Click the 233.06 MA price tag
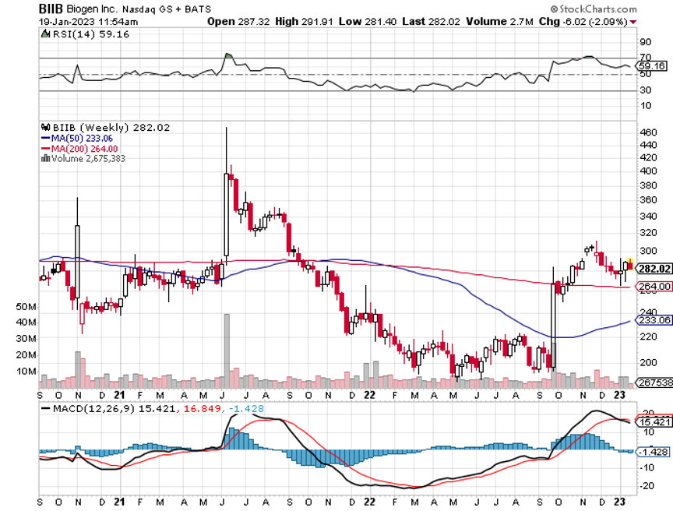The height and width of the screenshot is (511, 673). [654, 320]
